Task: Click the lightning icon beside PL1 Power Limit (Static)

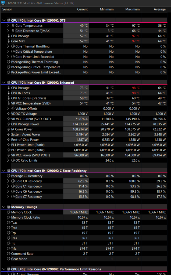Action: click(x=9, y=145)
